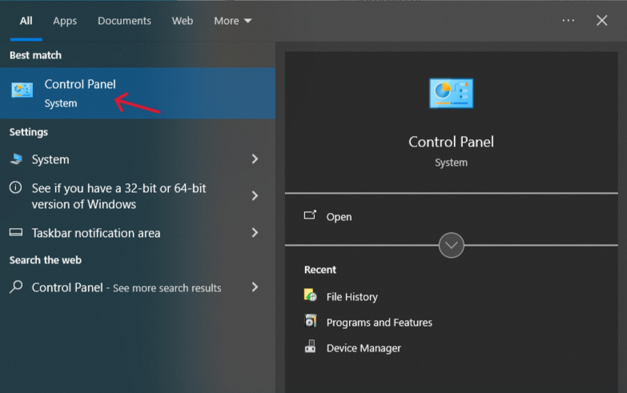The height and width of the screenshot is (393, 627).
Task: Click the System laptop icon
Action: [16, 159]
